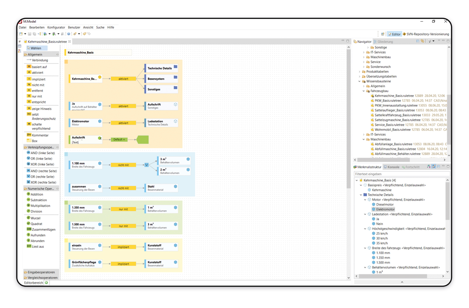The image size is (469, 308).
Task: Switch to the Editor perspective
Action: [x=394, y=34]
